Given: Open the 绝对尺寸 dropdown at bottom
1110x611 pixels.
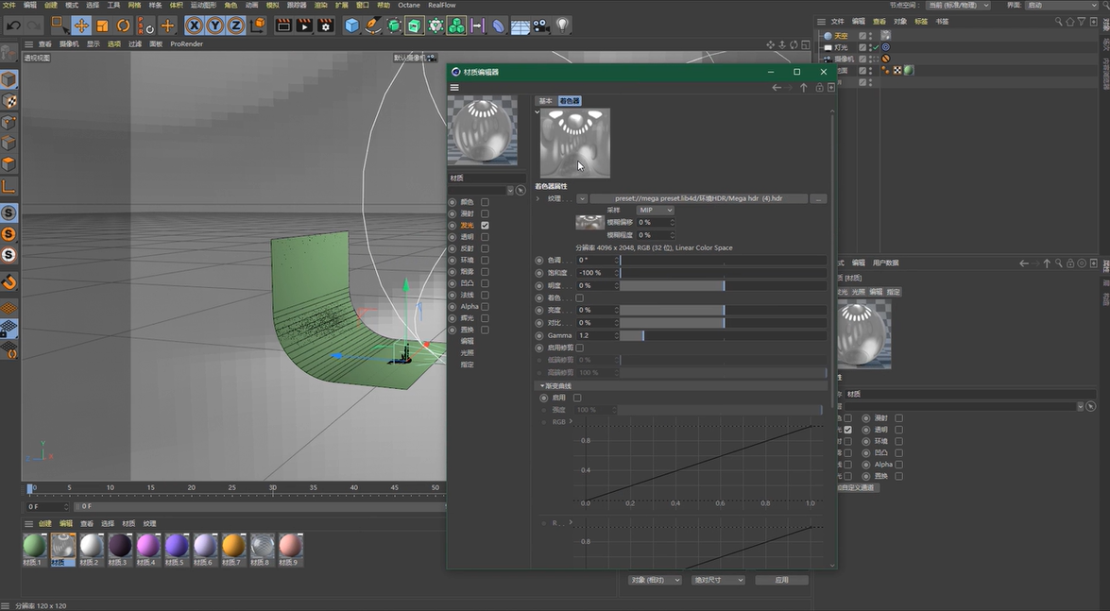Looking at the screenshot, I should tap(718, 580).
